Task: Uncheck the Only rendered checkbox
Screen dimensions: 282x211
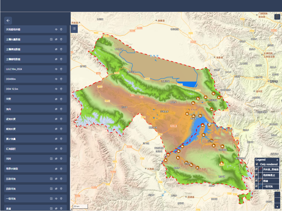Action: [x=257, y=164]
